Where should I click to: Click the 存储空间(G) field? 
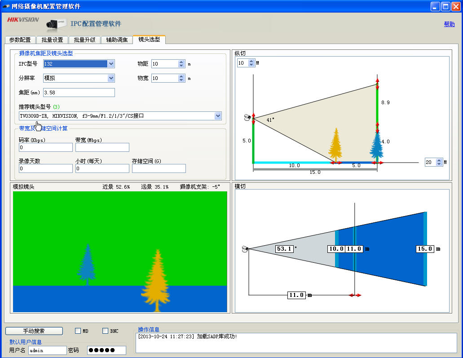159,168
